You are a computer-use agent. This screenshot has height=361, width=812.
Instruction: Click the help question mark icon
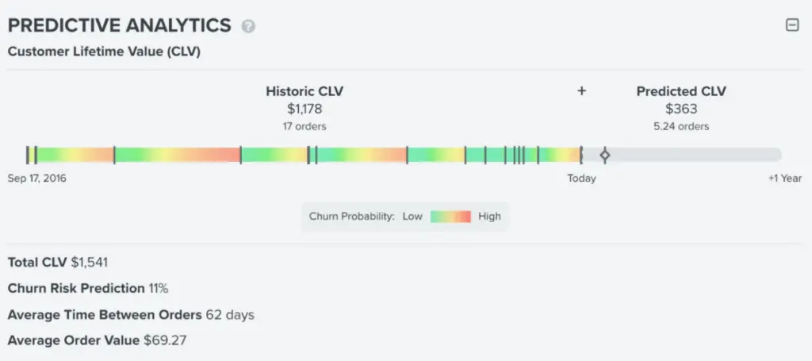[x=249, y=26]
